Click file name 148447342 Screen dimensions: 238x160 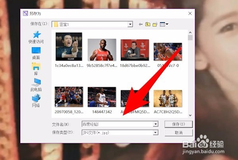[x=102, y=112]
